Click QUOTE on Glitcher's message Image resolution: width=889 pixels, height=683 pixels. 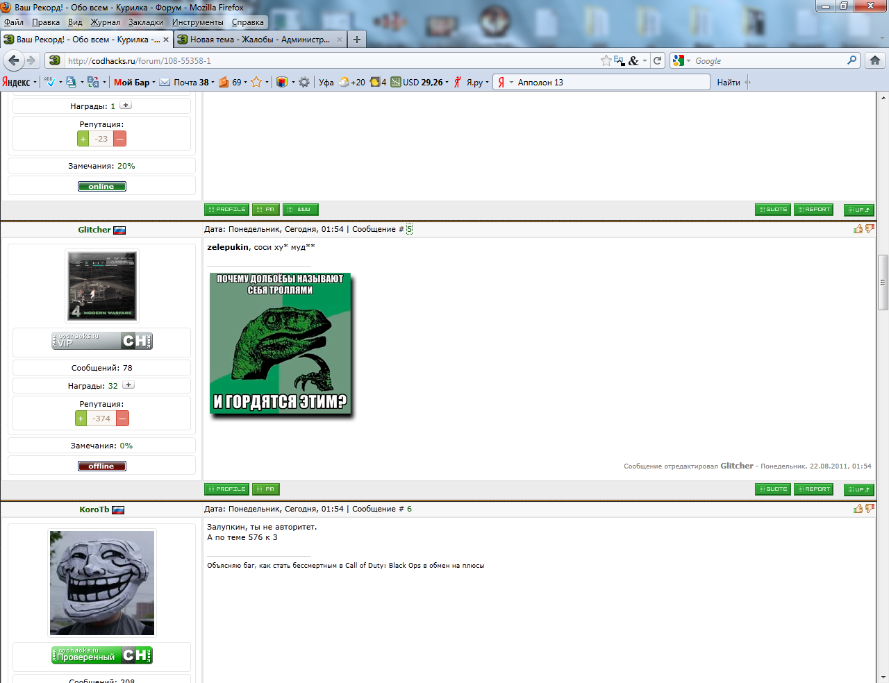(772, 489)
